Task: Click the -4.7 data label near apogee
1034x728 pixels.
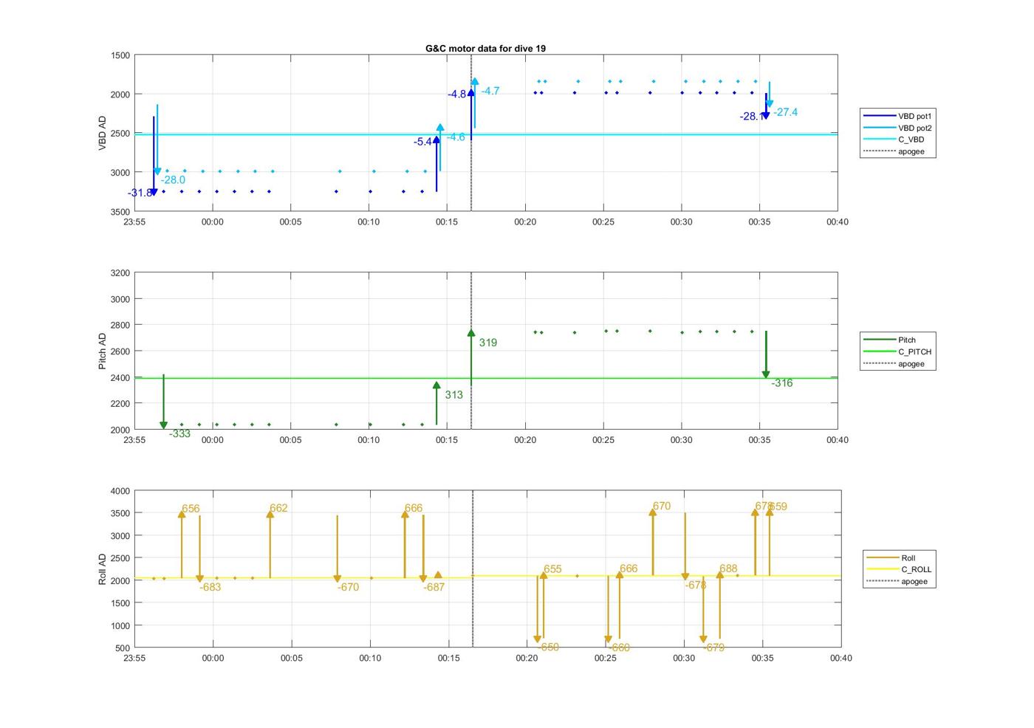Action: tap(490, 91)
